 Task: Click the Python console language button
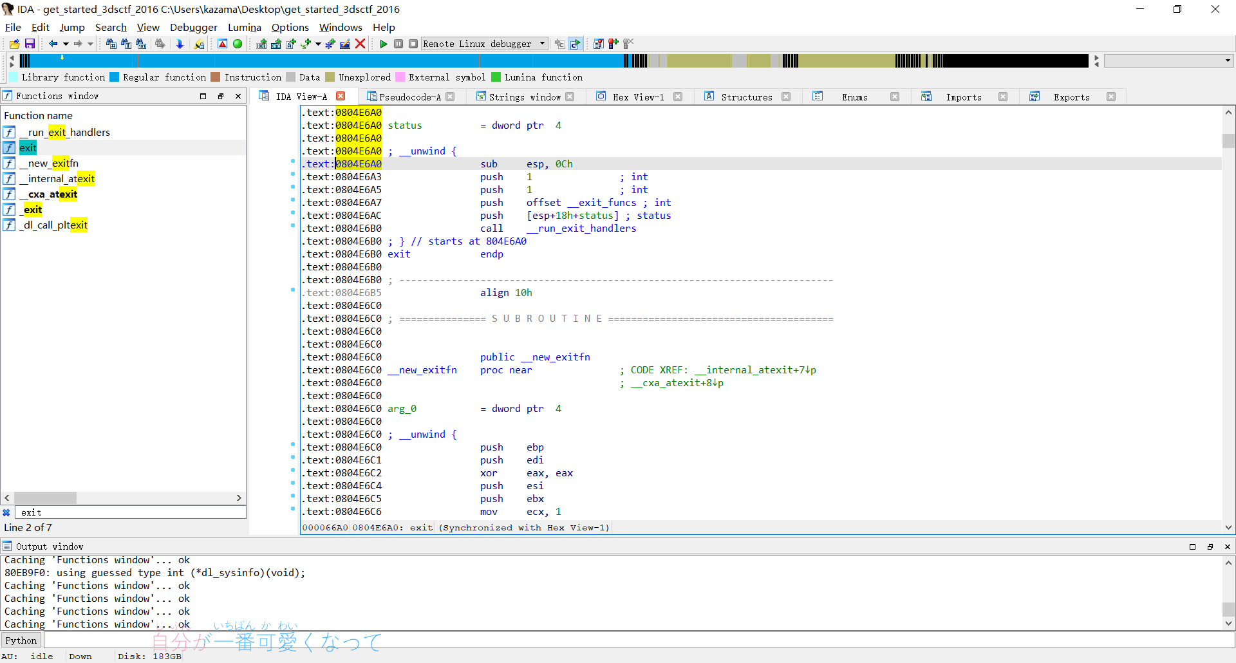tap(21, 640)
